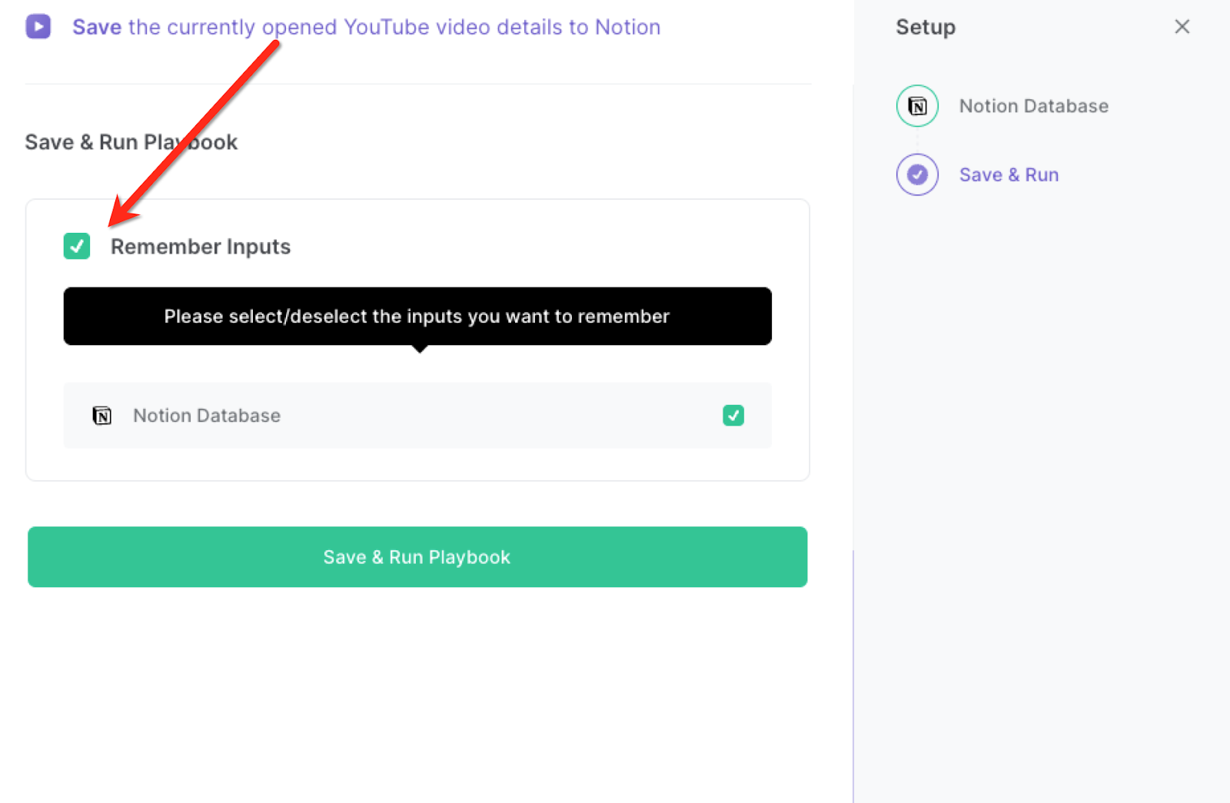Click the circled Notion icon in the Setup sidebar
Screen dimensions: 1230x803
pyautogui.click(x=916, y=105)
